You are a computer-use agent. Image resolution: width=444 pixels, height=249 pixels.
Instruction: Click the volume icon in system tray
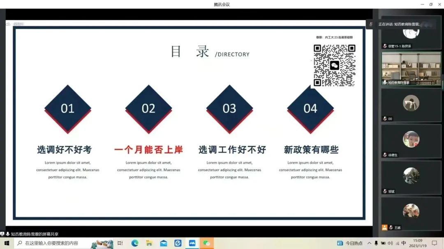pyautogui.click(x=390, y=243)
